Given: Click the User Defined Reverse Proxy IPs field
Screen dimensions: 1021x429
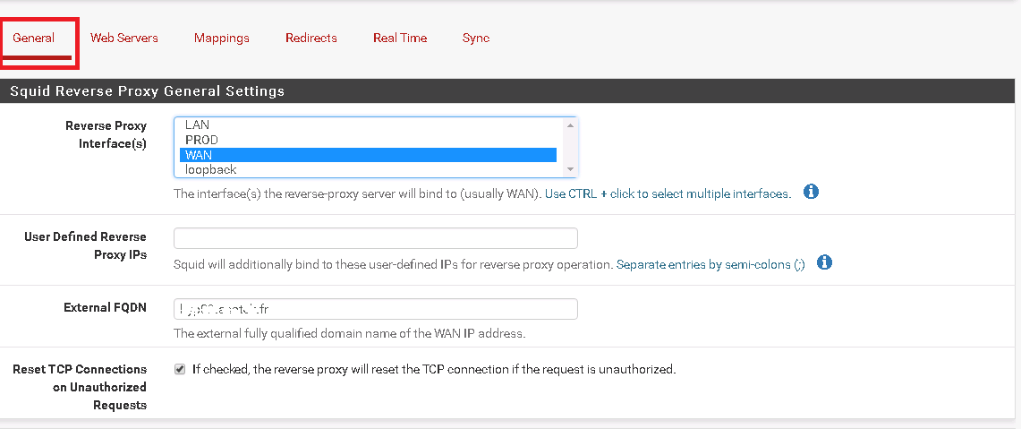Looking at the screenshot, I should pos(376,238).
